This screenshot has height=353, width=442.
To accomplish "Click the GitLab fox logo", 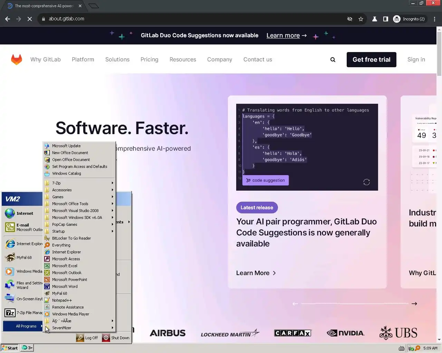I will 17,60.
